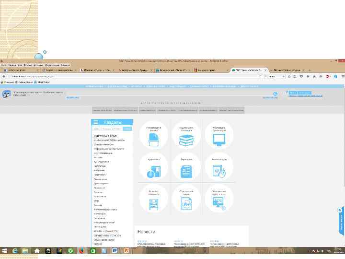Open the Файл menu in Firefox

3,65
